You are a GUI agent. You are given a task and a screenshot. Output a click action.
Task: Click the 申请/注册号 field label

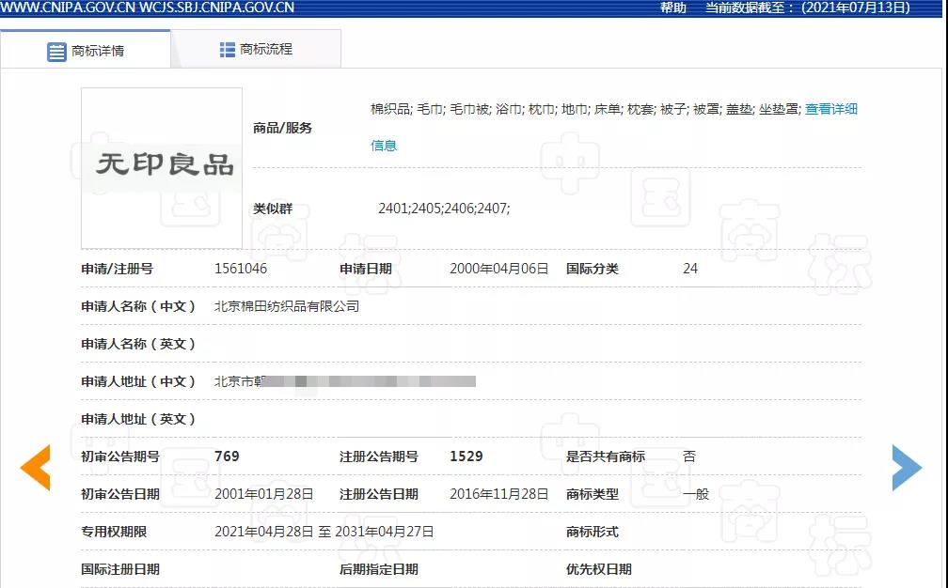(118, 269)
